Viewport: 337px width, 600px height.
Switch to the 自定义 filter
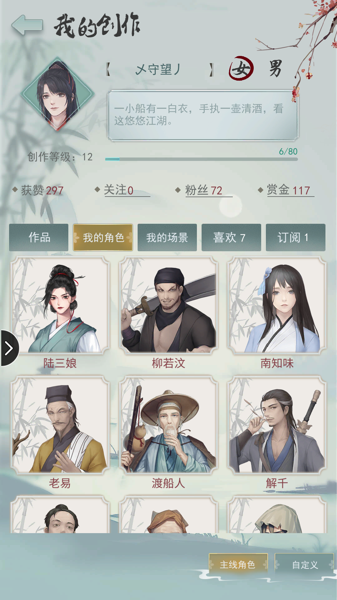[x=304, y=565]
